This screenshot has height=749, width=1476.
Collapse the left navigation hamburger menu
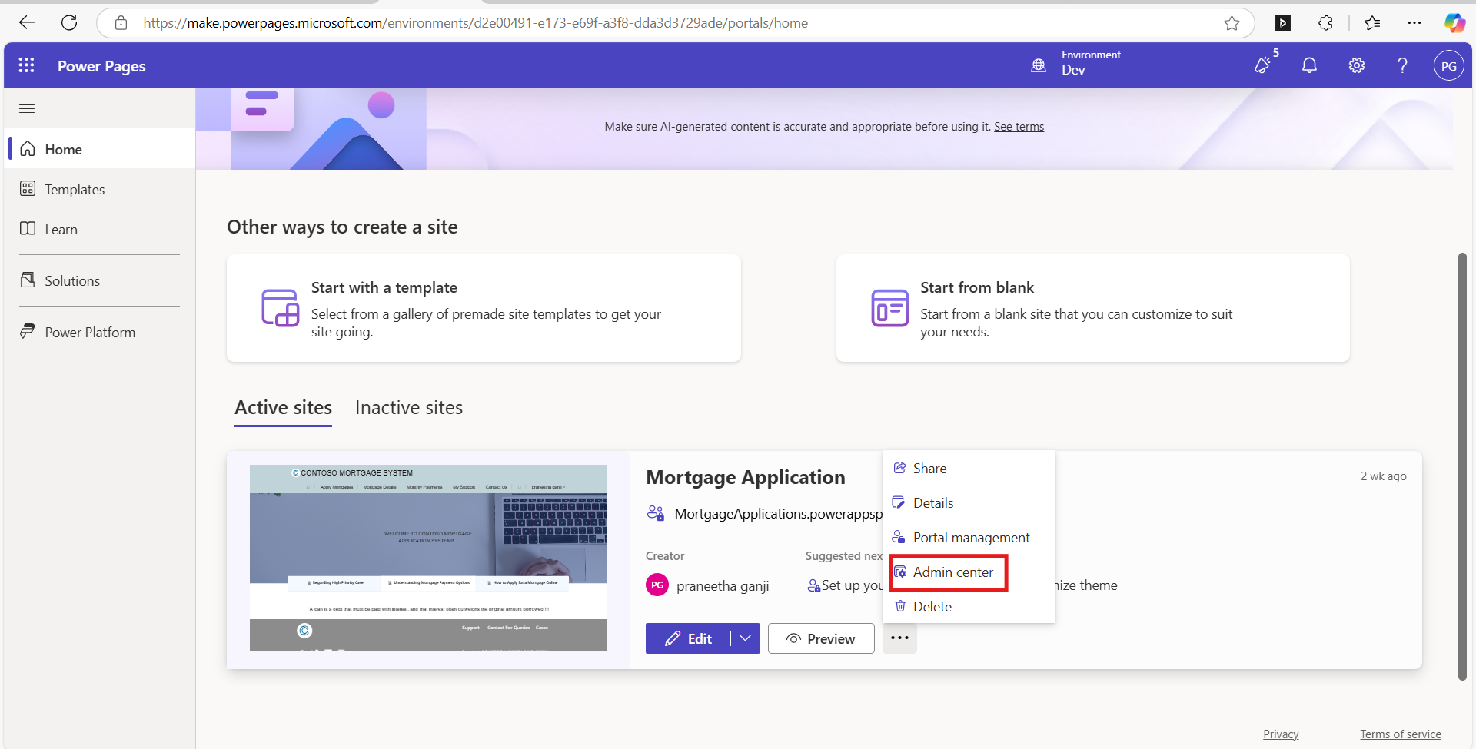[27, 108]
